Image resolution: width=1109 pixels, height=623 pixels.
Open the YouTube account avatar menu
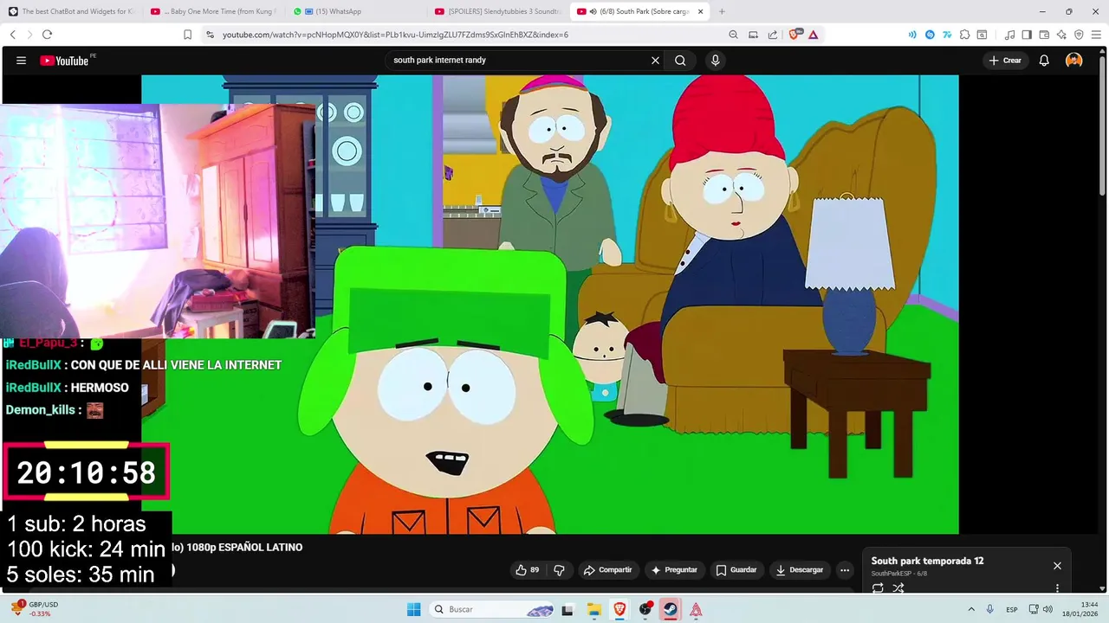(x=1074, y=61)
